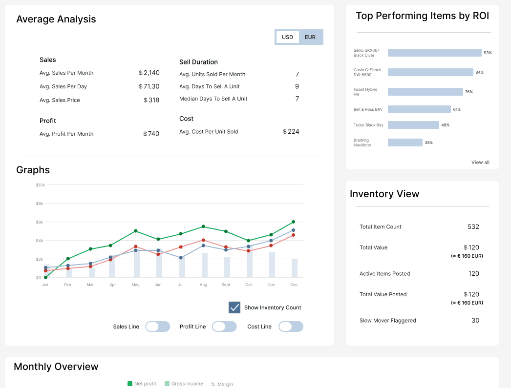Click Avg. Profit Per Month value $740
511x388 pixels.
point(151,134)
